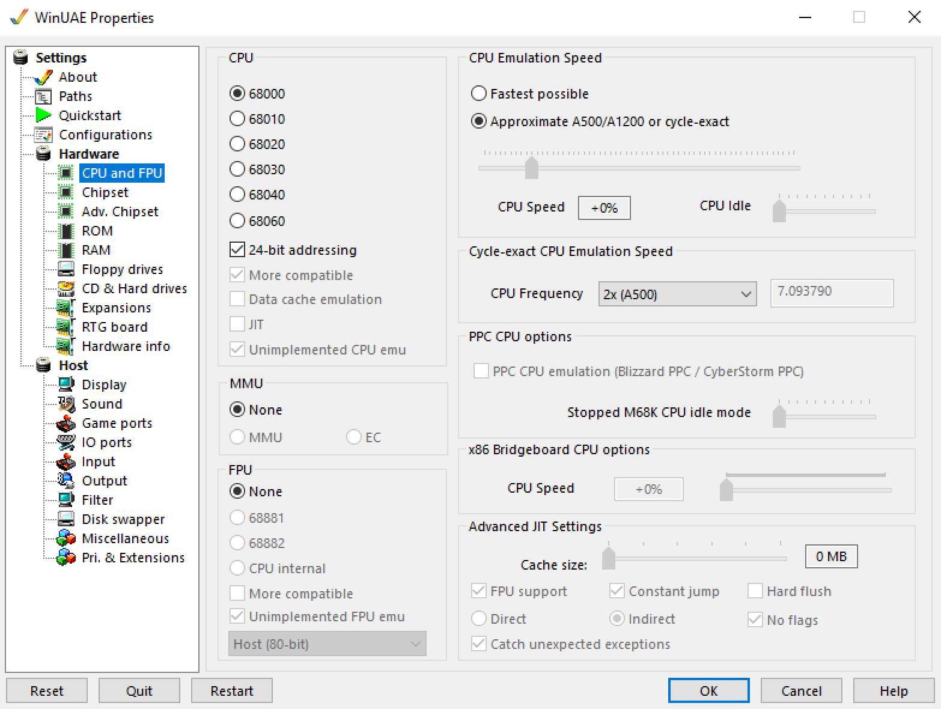
Task: Click the Cancel button
Action: 802,691
